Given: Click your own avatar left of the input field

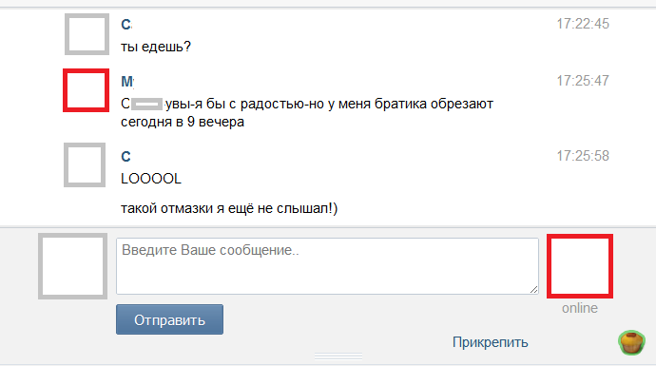Looking at the screenshot, I should (x=73, y=266).
